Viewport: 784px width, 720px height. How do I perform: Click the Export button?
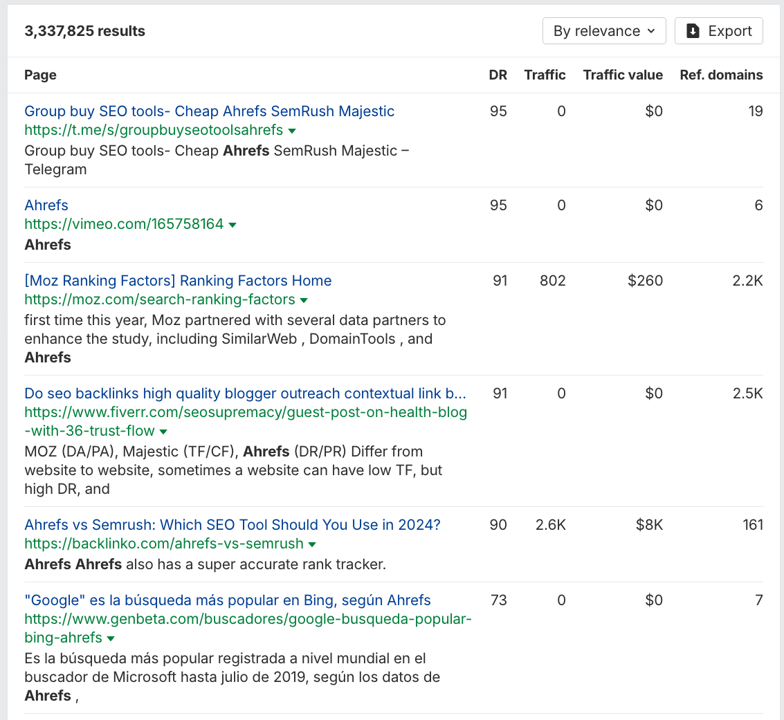718,31
